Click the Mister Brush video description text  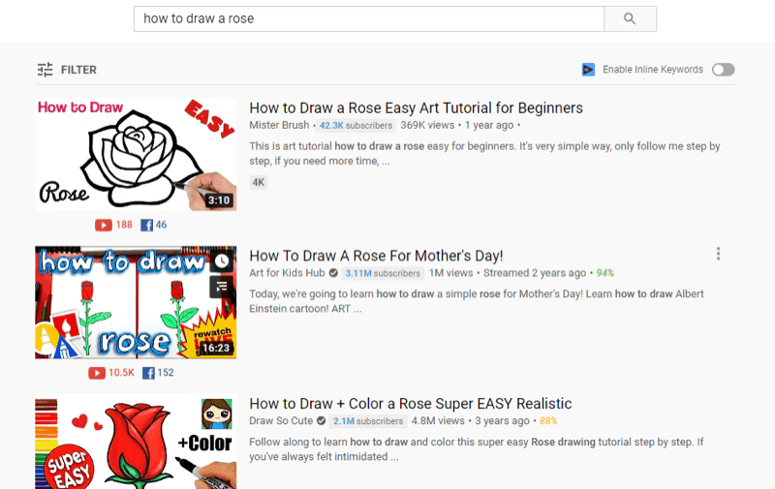[484, 154]
